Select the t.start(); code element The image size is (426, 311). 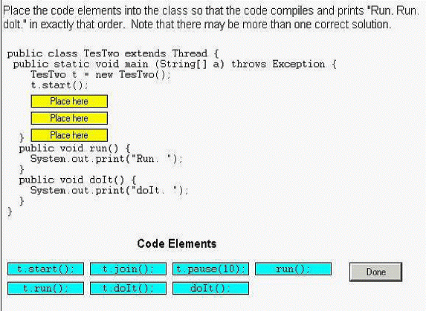pyautogui.click(x=45, y=269)
